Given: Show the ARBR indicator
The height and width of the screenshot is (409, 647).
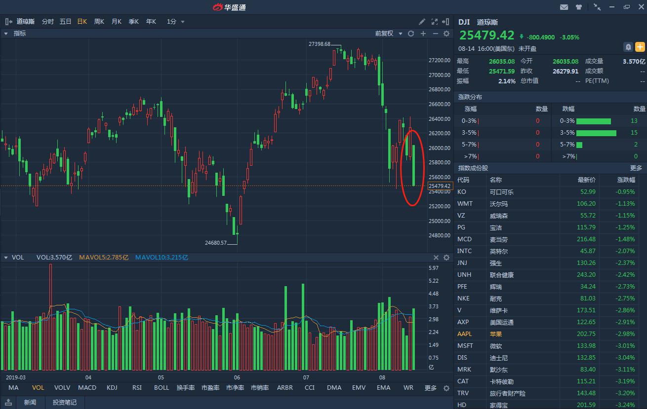Looking at the screenshot, I should tap(285, 388).
